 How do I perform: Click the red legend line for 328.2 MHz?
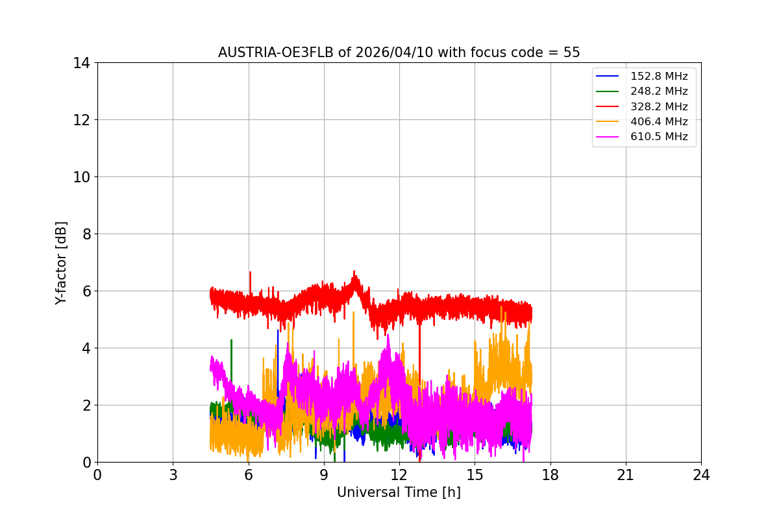pyautogui.click(x=608, y=107)
